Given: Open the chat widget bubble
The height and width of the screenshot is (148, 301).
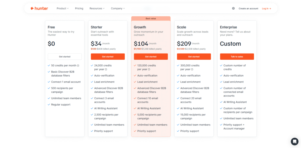Looking at the screenshot, I should coord(295,142).
